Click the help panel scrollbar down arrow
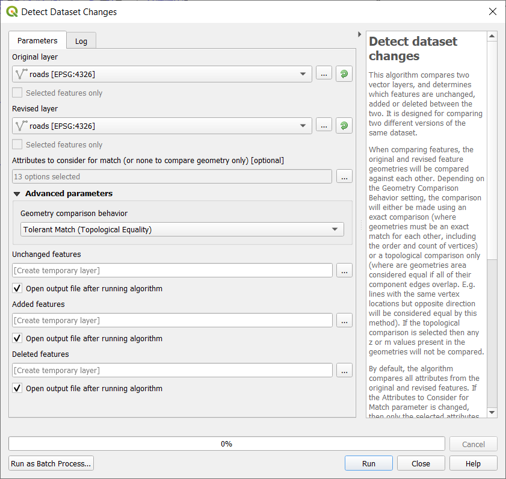The width and height of the screenshot is (506, 479). (492, 412)
